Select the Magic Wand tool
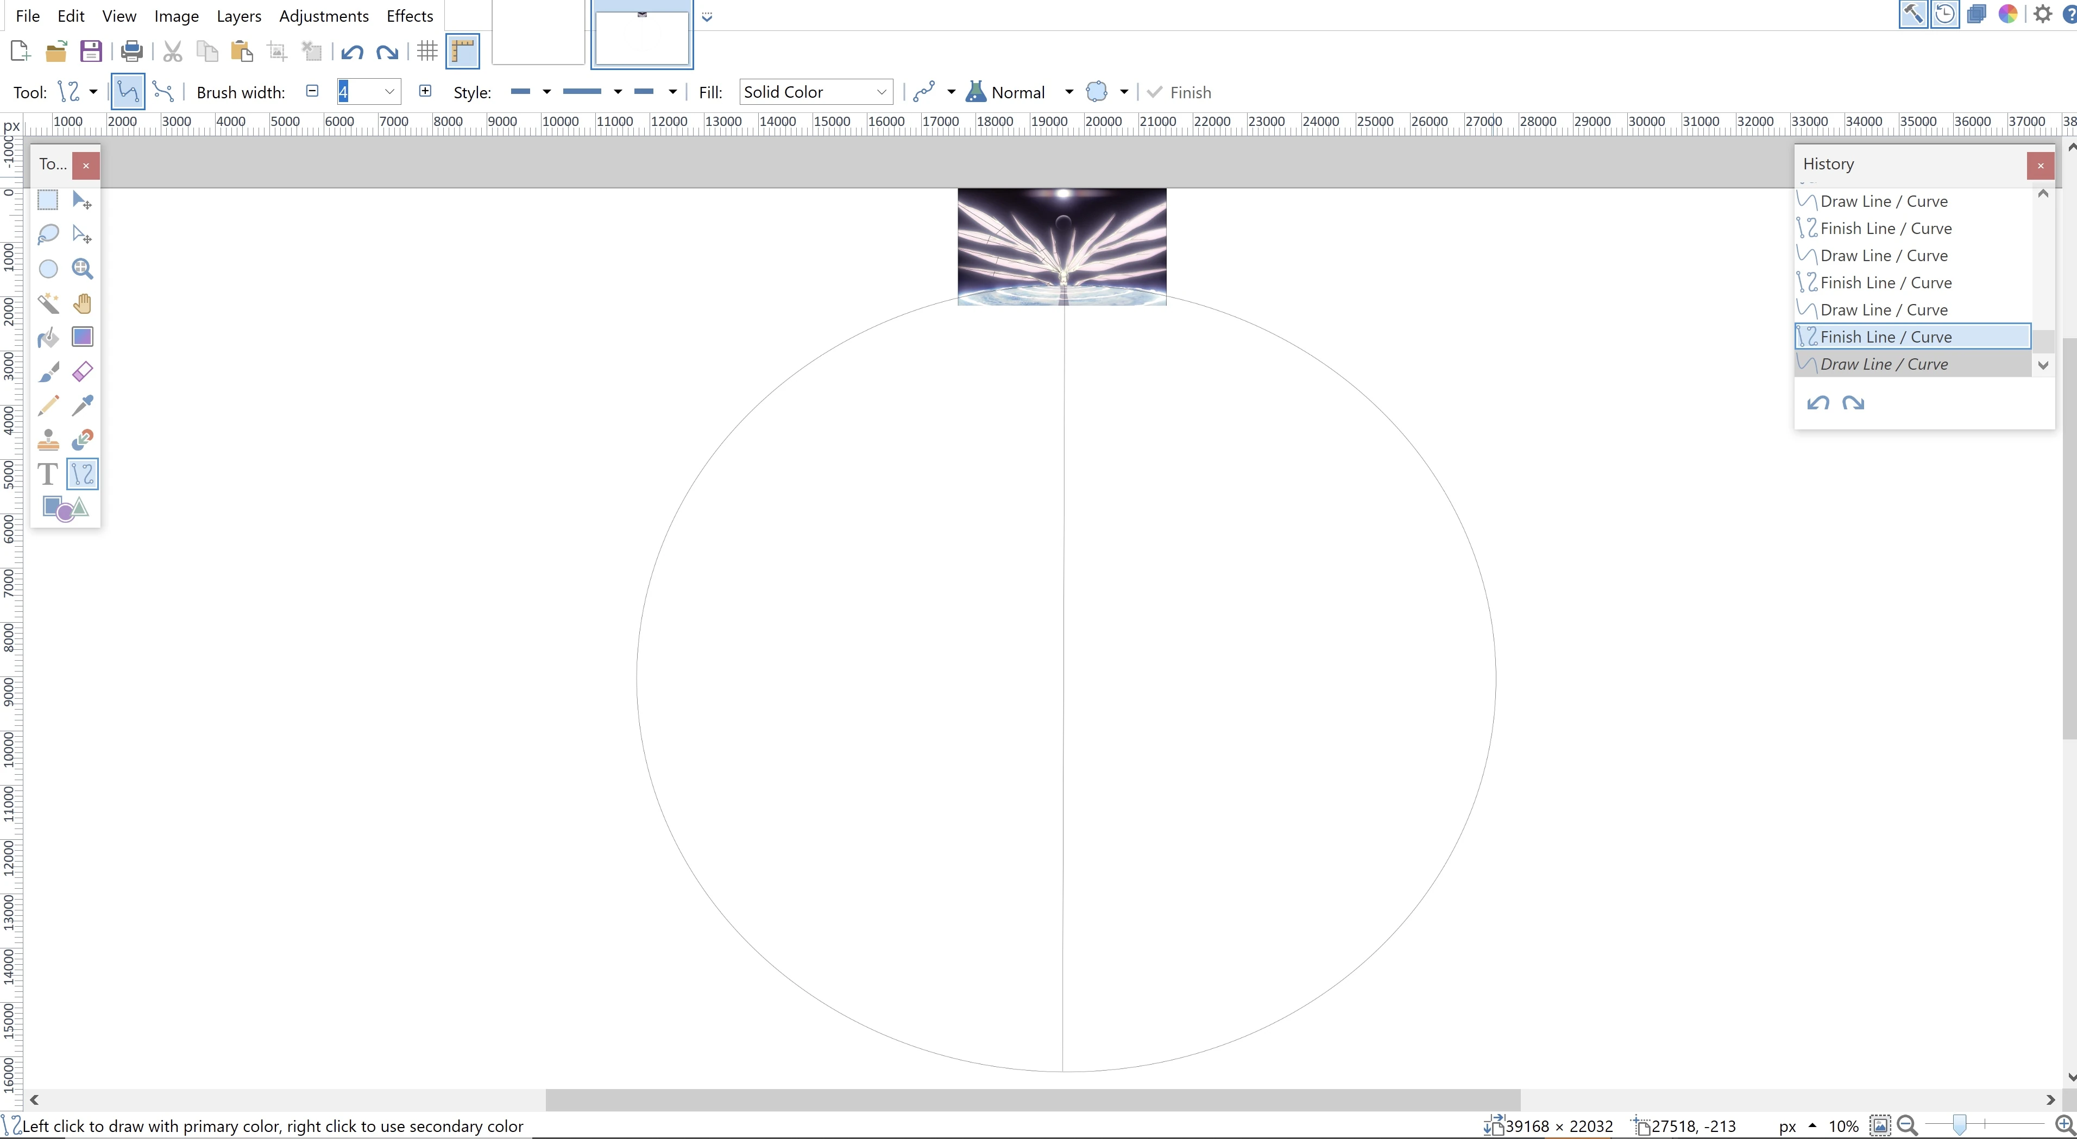2077x1139 pixels. tap(48, 303)
